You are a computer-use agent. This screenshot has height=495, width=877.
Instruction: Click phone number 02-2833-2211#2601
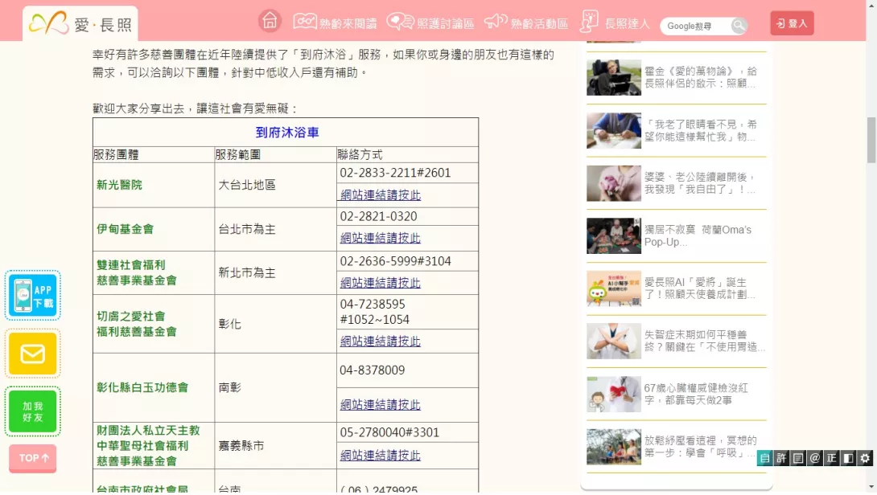(395, 174)
